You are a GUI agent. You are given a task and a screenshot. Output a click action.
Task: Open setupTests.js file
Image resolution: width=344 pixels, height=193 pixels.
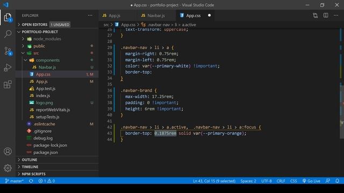point(48,117)
